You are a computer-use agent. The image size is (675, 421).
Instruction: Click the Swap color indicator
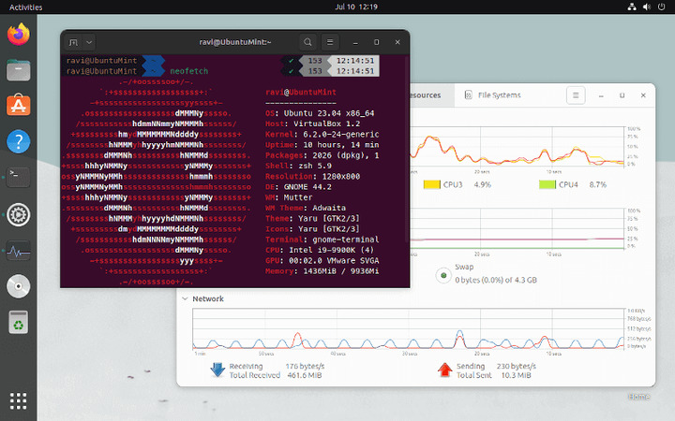(x=442, y=275)
